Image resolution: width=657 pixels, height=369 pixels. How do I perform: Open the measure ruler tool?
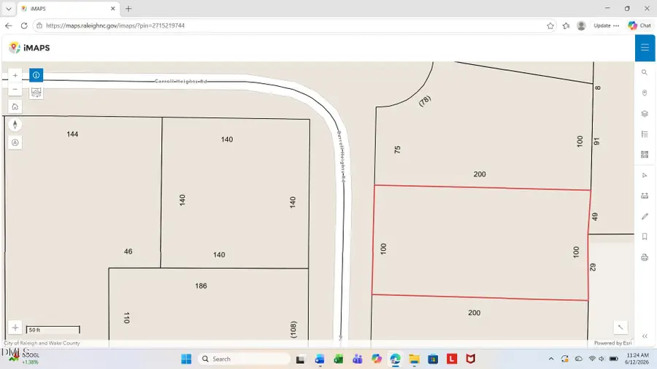[645, 195]
